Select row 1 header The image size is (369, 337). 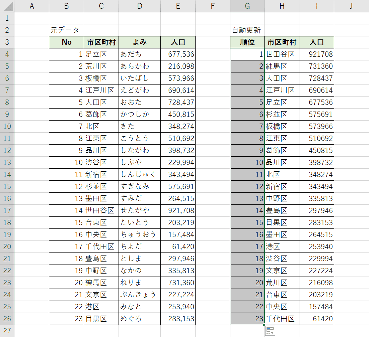pos(7,18)
